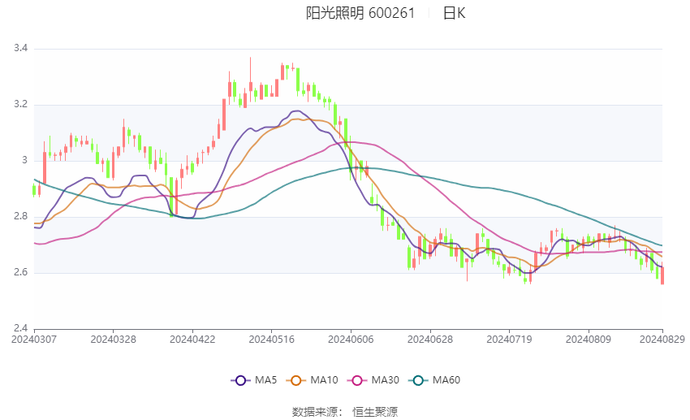Hide the MA30 moving average line

[x=357, y=380]
